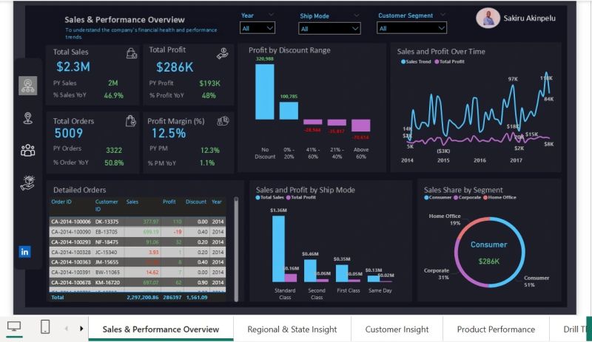This screenshot has height=342, width=592.
Task: Click Total Profit legend marker in time chart
Action: [437, 61]
